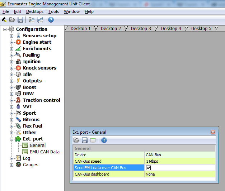225x191 pixels.
Task: Switch to Desktop 4 tab
Action: 171,29
